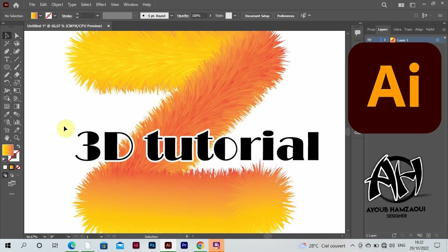The width and height of the screenshot is (448, 252).
Task: Select the Eyedropper tool
Action: click(7, 114)
